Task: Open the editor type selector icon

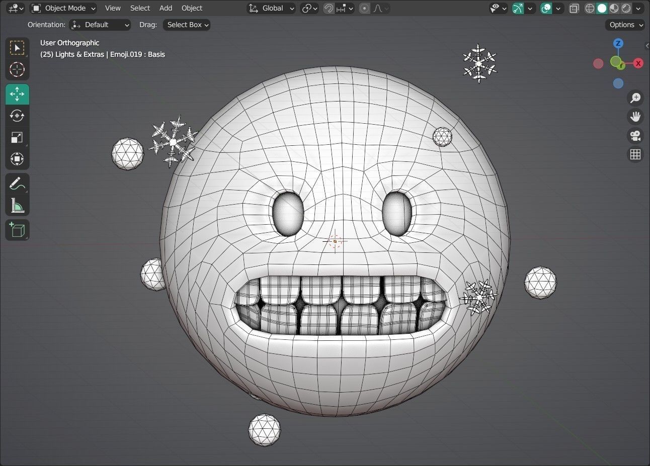Action: tap(13, 8)
